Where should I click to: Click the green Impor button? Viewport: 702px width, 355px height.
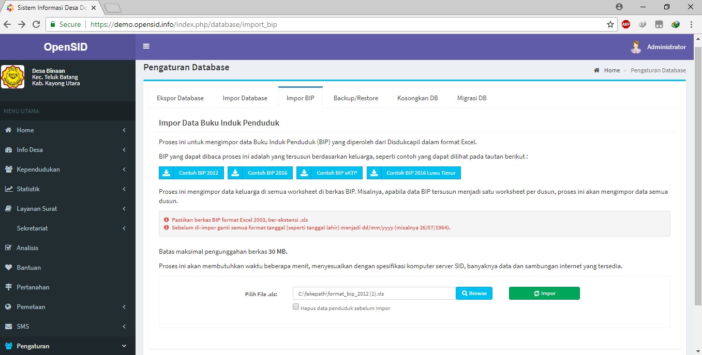(x=544, y=294)
